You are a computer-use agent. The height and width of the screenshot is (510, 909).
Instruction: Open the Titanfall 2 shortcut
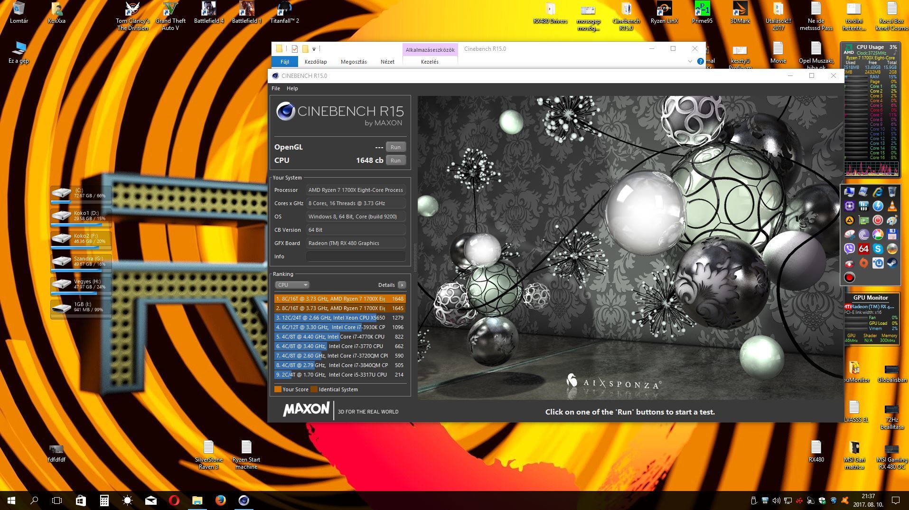tap(284, 13)
